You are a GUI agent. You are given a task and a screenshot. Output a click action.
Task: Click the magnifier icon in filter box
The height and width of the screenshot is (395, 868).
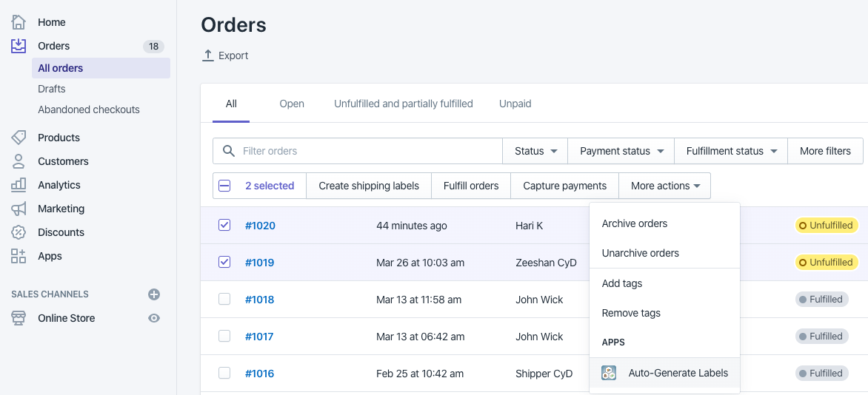227,151
